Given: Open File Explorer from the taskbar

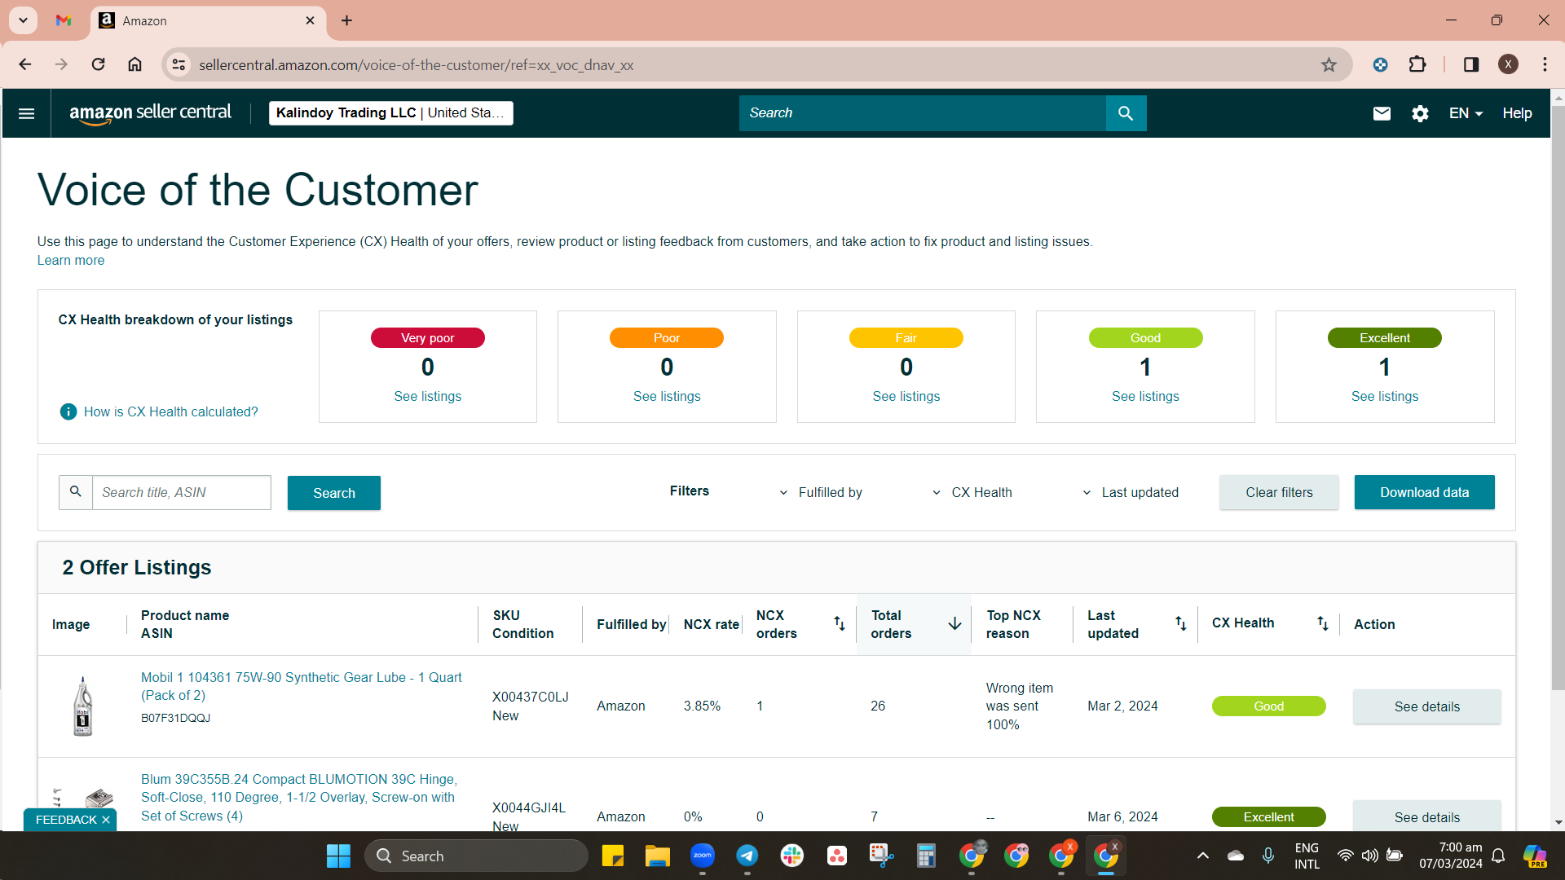Looking at the screenshot, I should point(657,856).
